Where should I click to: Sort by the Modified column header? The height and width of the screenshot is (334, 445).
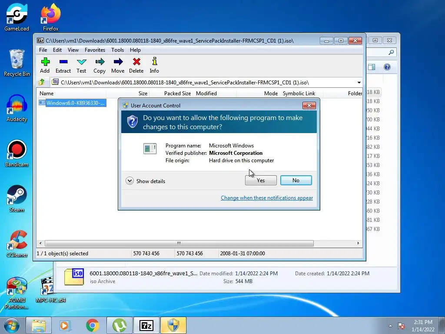(x=215, y=94)
